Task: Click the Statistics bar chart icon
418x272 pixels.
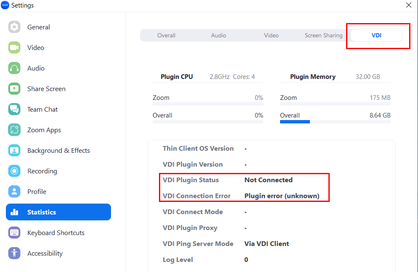Action: click(x=14, y=212)
